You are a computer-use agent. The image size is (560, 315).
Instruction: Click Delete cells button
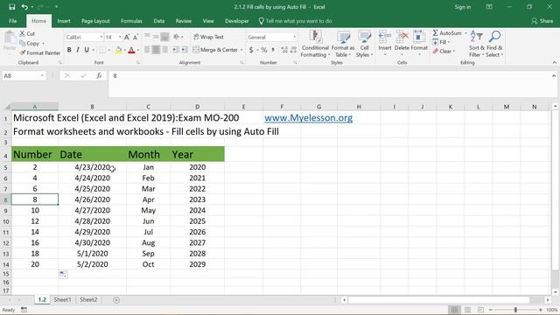402,43
